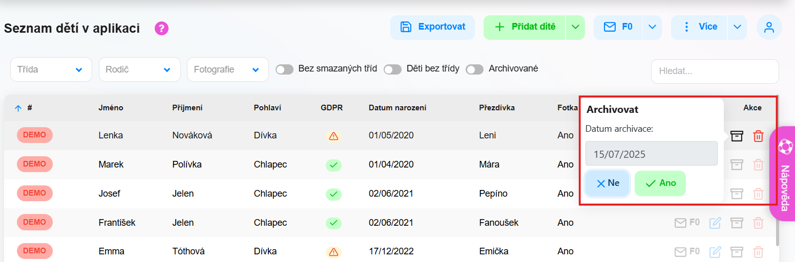Confirm archiving with Ano button

click(660, 183)
